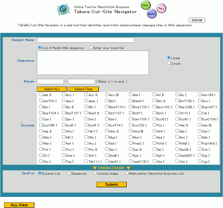Click the pink Sac I ball icon
Image resolution: width=223 pixels, height=208 pixels.
[161, 8]
